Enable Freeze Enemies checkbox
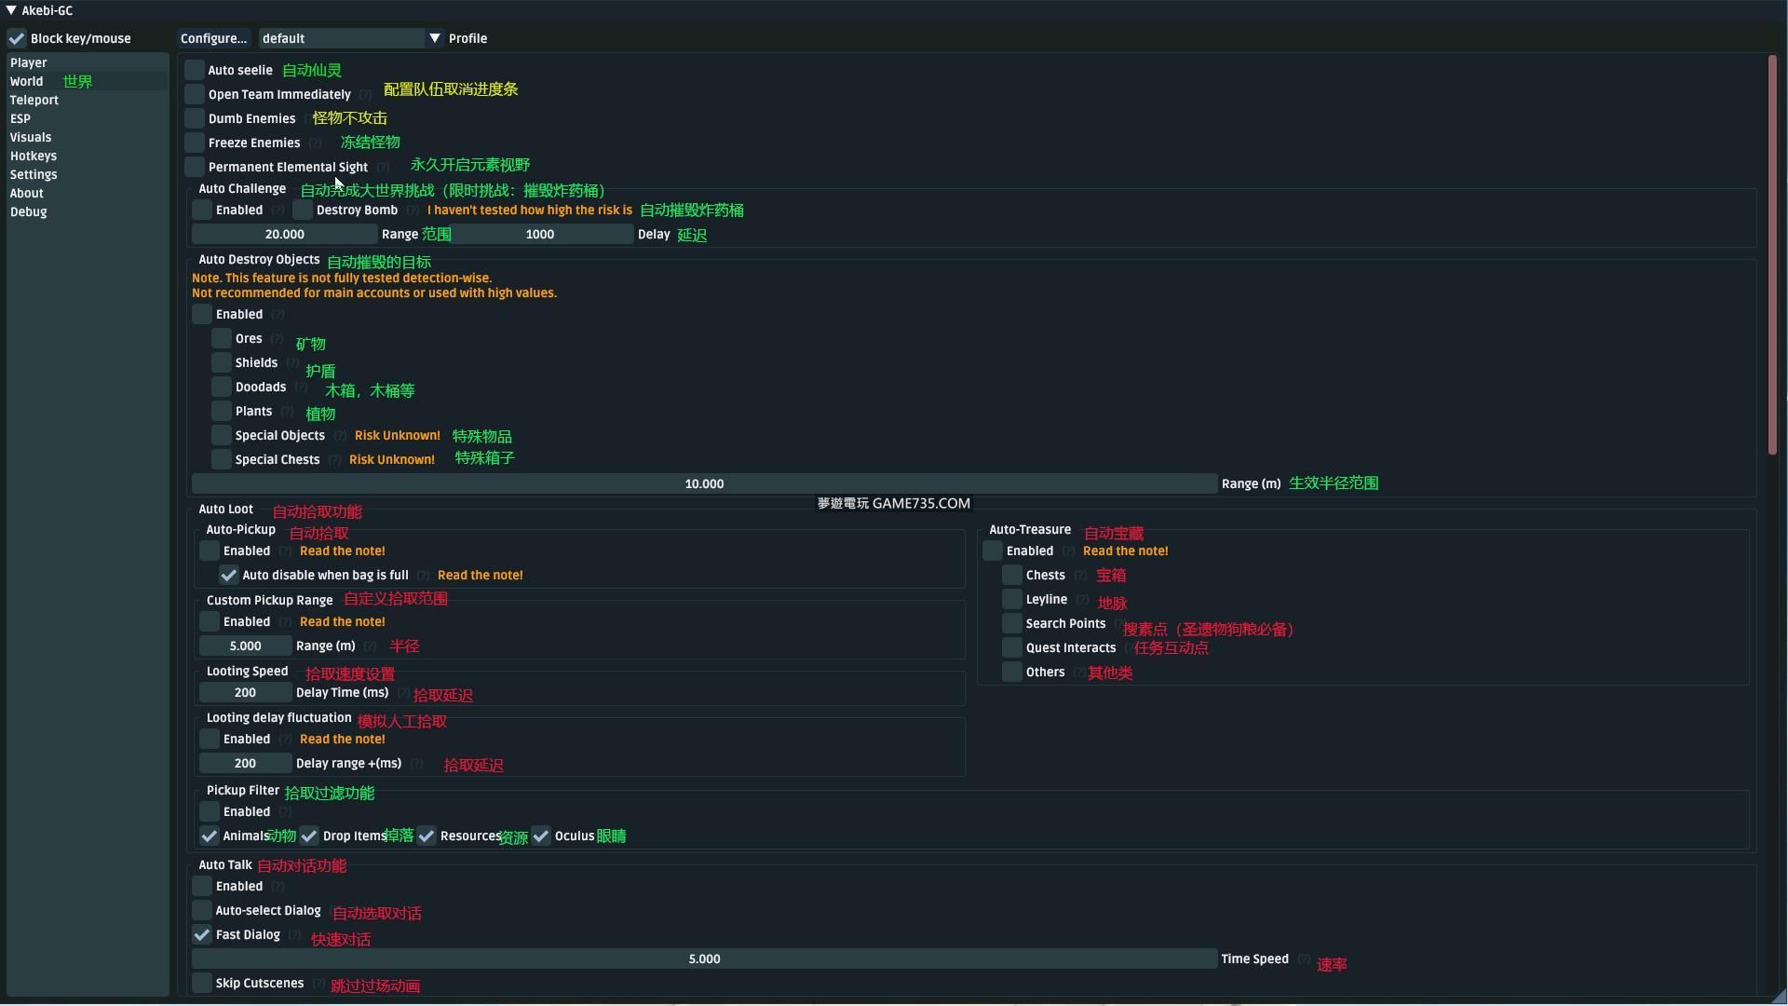This screenshot has height=1006, width=1788. coord(195,143)
